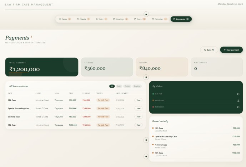Click the Received ₹360,000 card
The height and width of the screenshot is (167, 246).
(107, 67)
